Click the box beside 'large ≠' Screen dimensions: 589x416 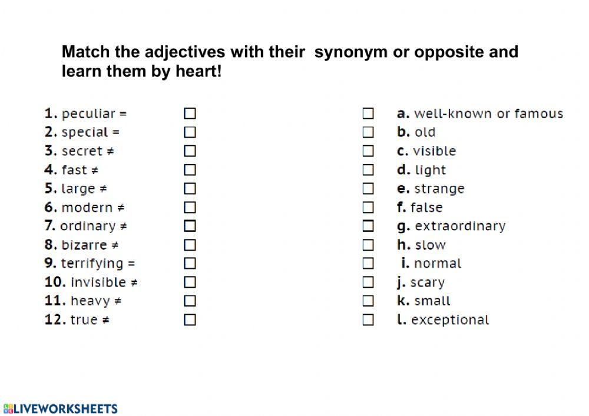(x=190, y=189)
